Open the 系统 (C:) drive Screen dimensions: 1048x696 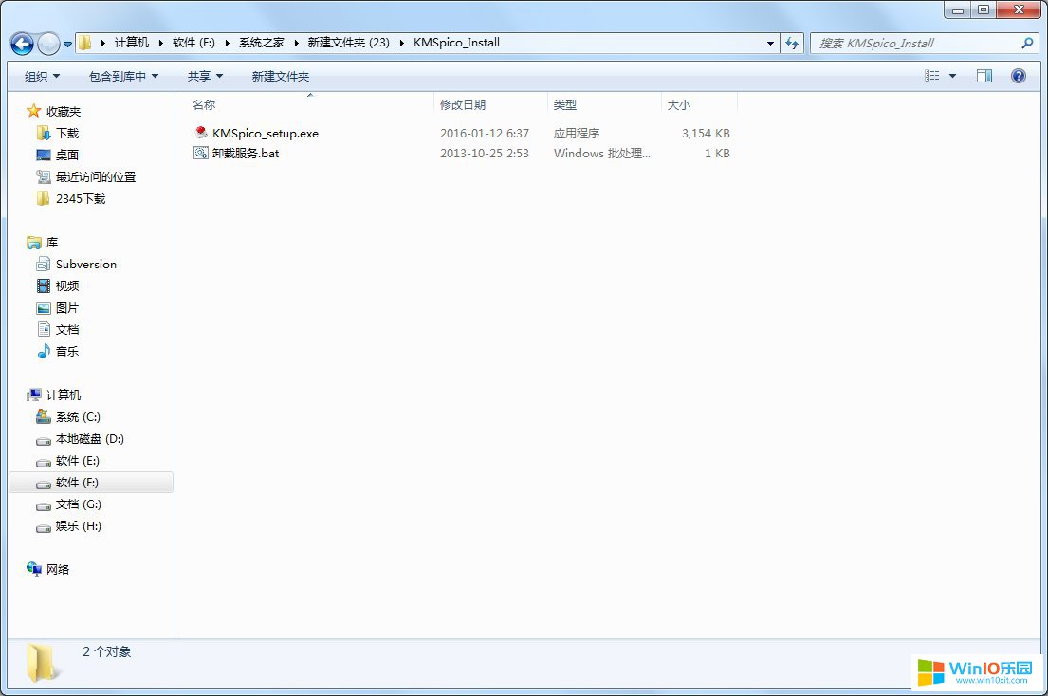pos(78,417)
